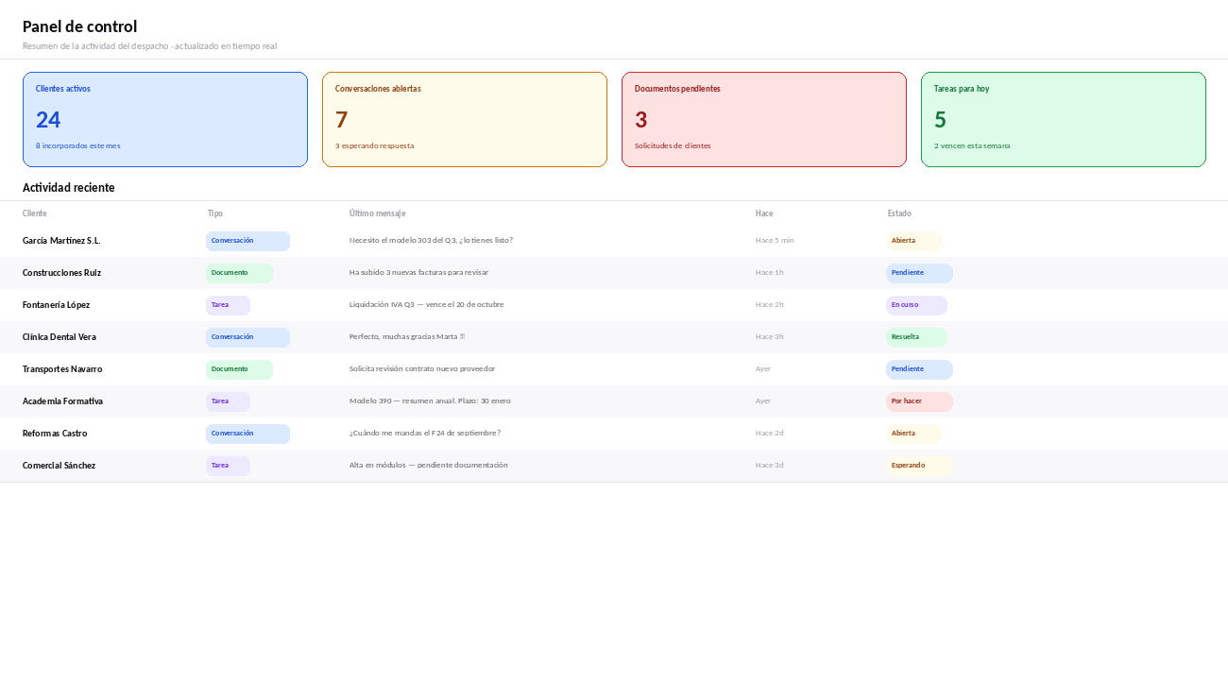
Task: Select client Clínica Dental Vera
Action: (x=60, y=337)
